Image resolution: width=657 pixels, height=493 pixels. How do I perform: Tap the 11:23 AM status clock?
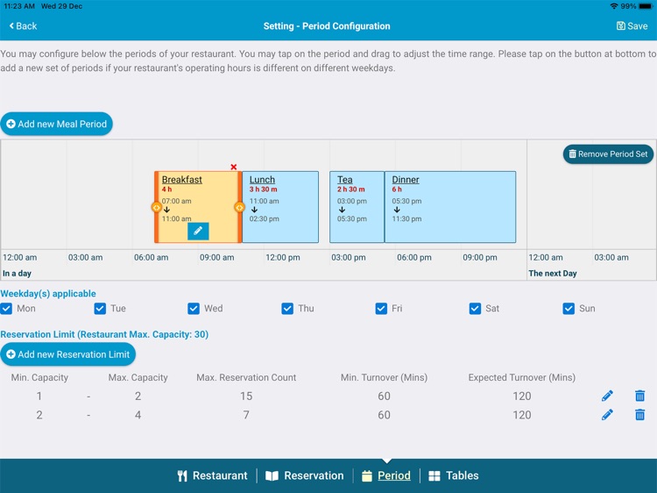pos(19,6)
